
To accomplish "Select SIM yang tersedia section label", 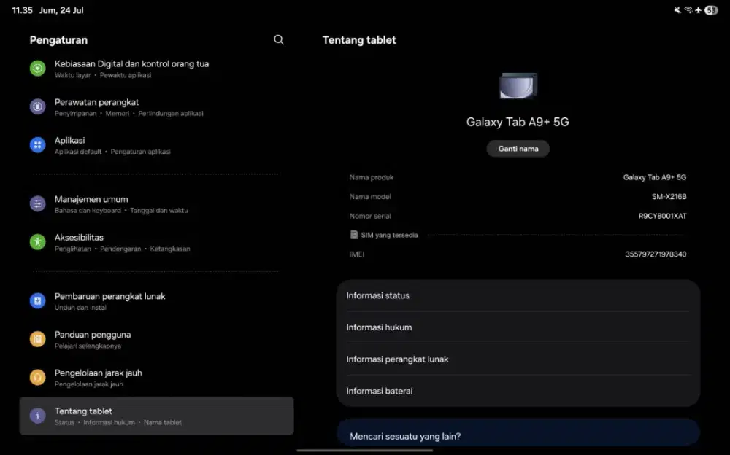I will pos(384,235).
